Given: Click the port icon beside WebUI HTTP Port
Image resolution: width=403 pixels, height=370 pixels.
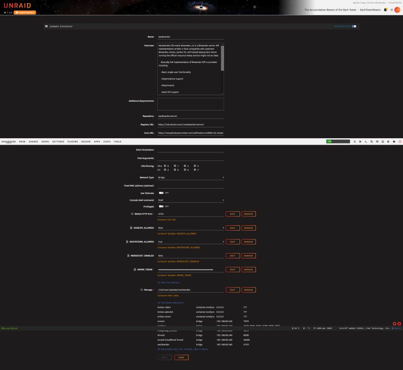Looking at the screenshot, I should pyautogui.click(x=132, y=214).
